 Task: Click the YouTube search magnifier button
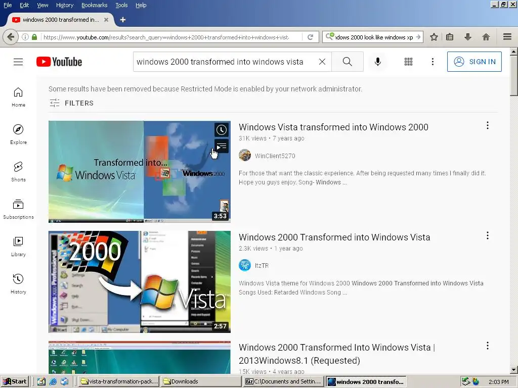347,62
